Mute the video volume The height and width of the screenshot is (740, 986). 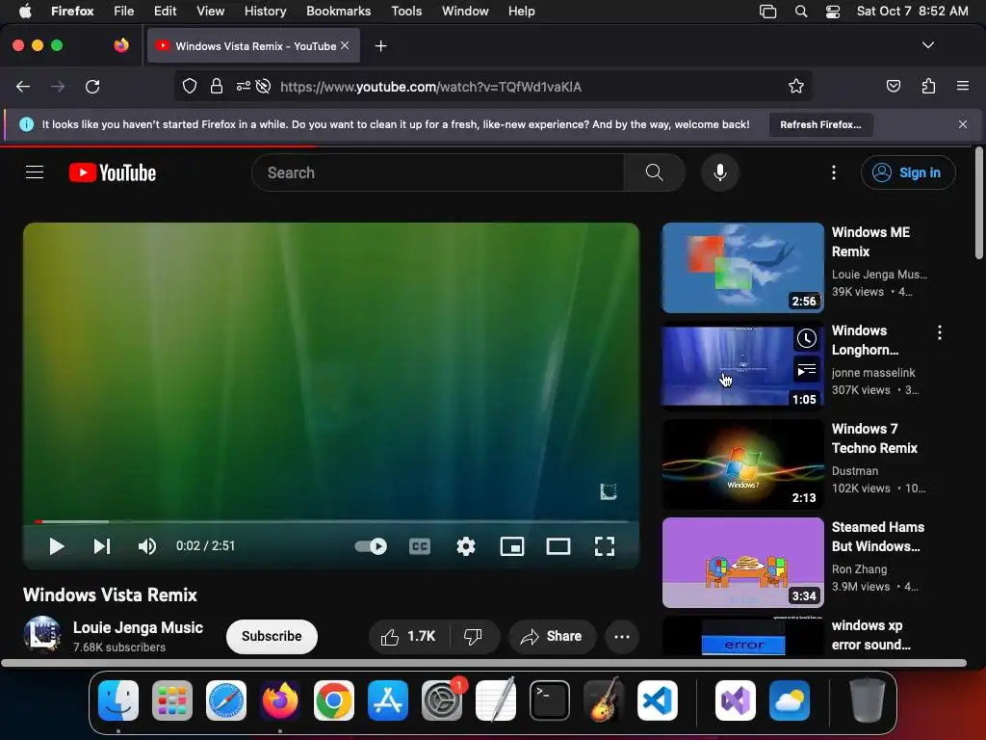click(x=147, y=546)
